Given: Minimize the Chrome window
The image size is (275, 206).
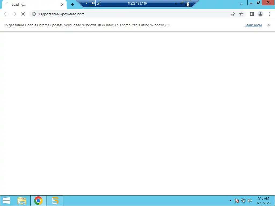Looking at the screenshot, I should pyautogui.click(x=251, y=3).
